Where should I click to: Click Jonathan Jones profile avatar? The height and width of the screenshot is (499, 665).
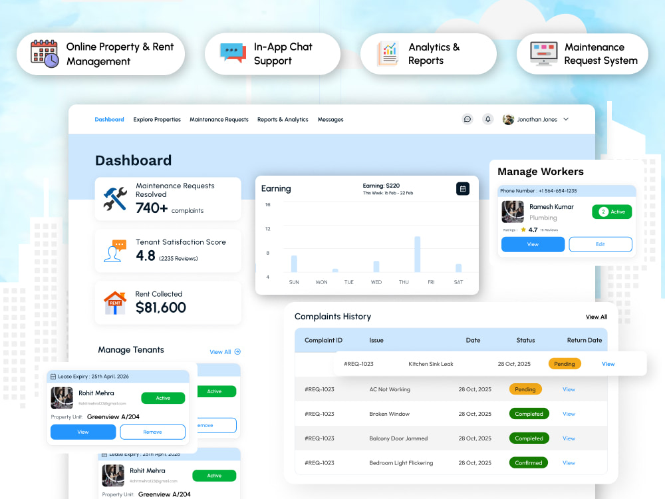tap(508, 120)
